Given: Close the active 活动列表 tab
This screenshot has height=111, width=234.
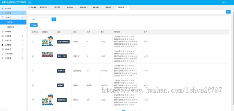Looking at the screenshot, I should pos(126,7).
